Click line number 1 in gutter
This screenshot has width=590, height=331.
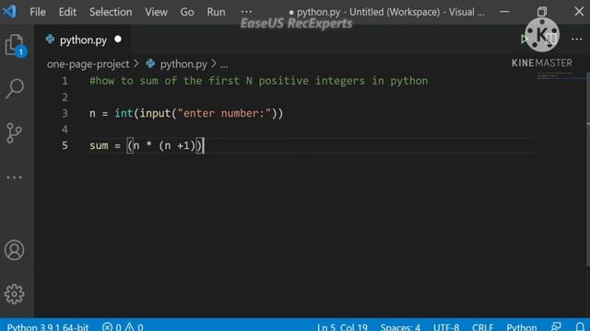(65, 81)
